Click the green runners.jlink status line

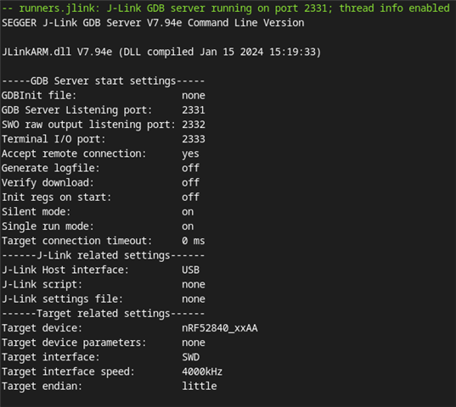point(226,8)
